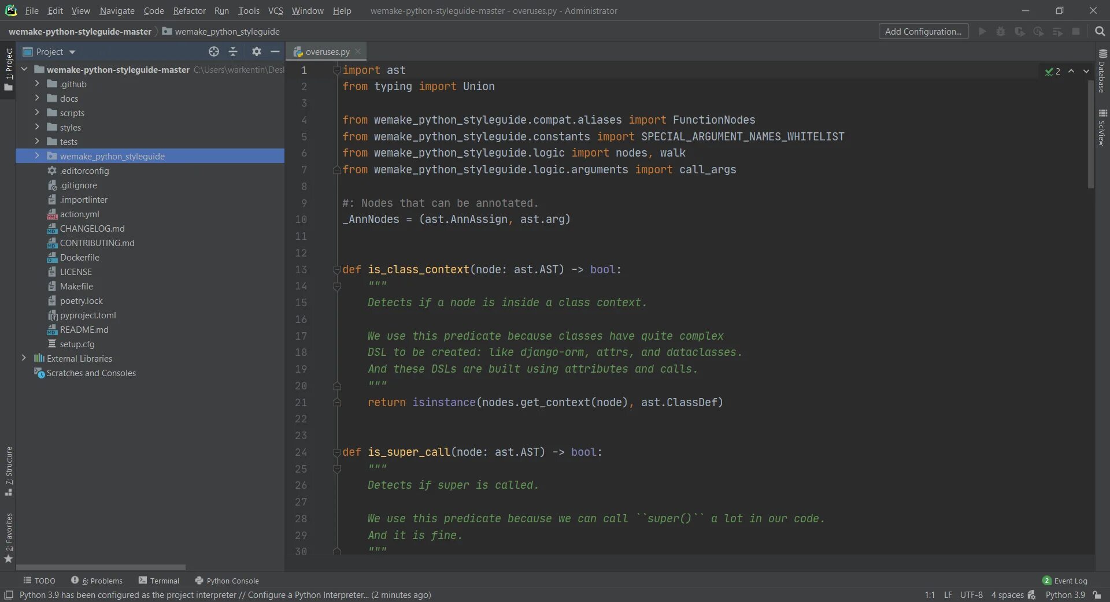
Task: Click UTF-8 encoding in status bar
Action: 971,594
